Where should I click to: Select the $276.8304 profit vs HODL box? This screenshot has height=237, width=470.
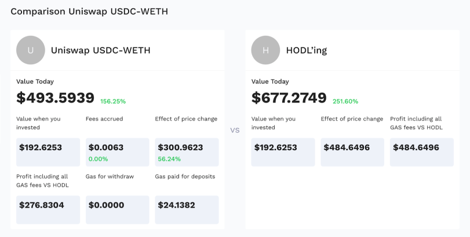[48, 210]
